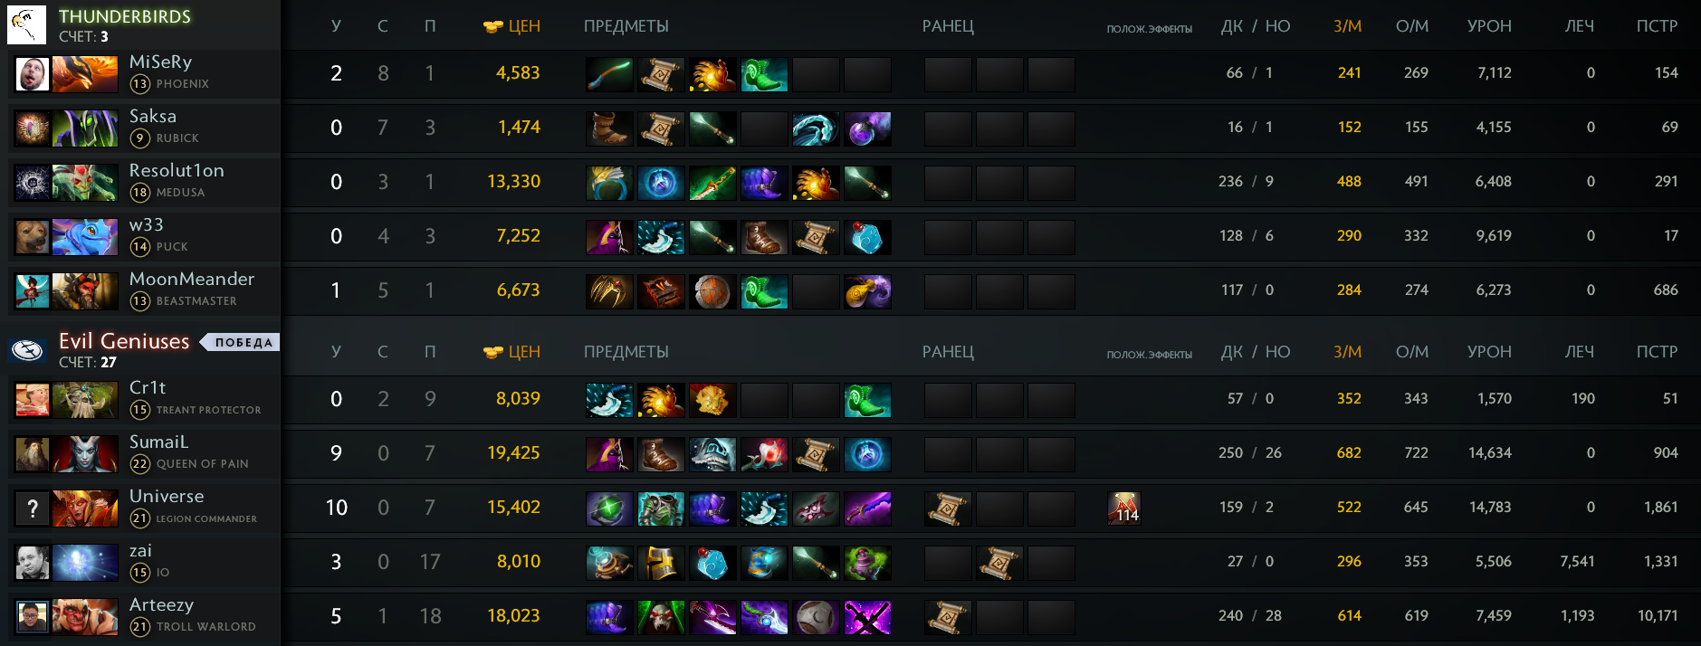Click zai's Io hero icon
Screen dimensions: 1701x646
coord(85,563)
